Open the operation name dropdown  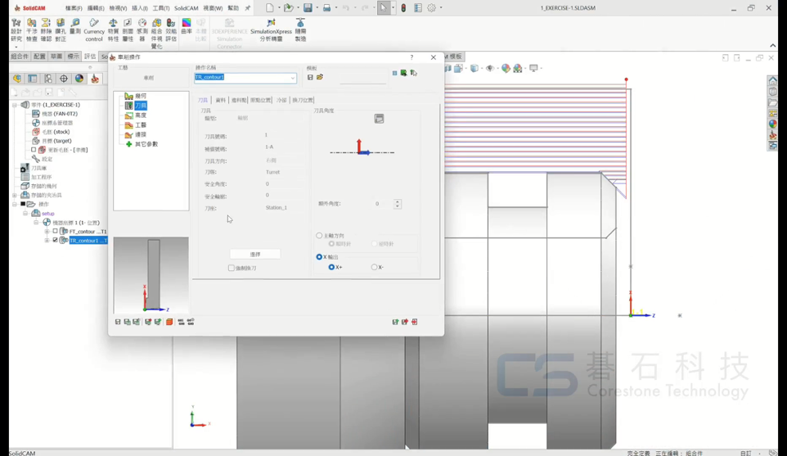[x=292, y=78]
